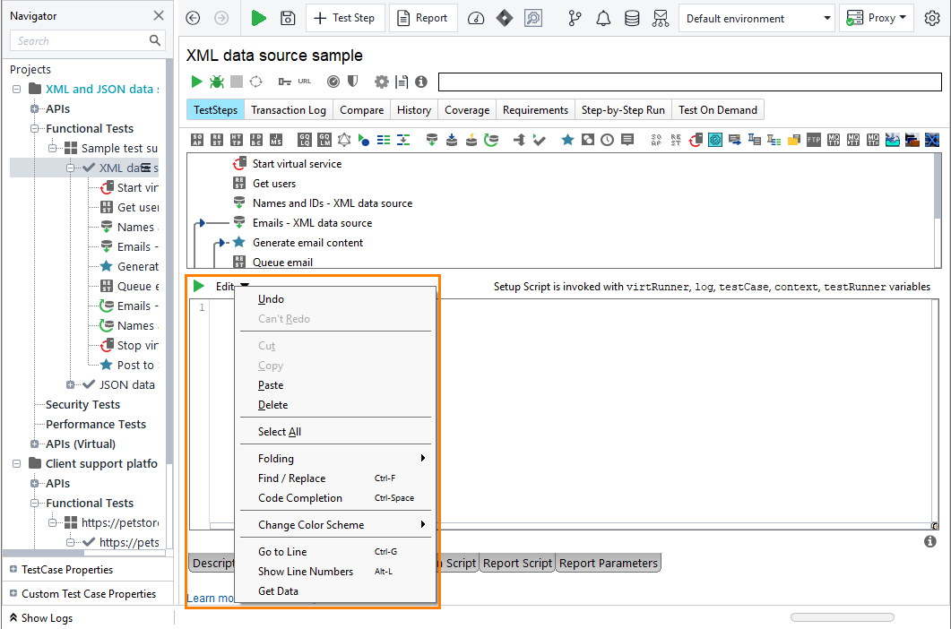Open the Report Script tab
The height and width of the screenshot is (629, 951).
tap(517, 563)
